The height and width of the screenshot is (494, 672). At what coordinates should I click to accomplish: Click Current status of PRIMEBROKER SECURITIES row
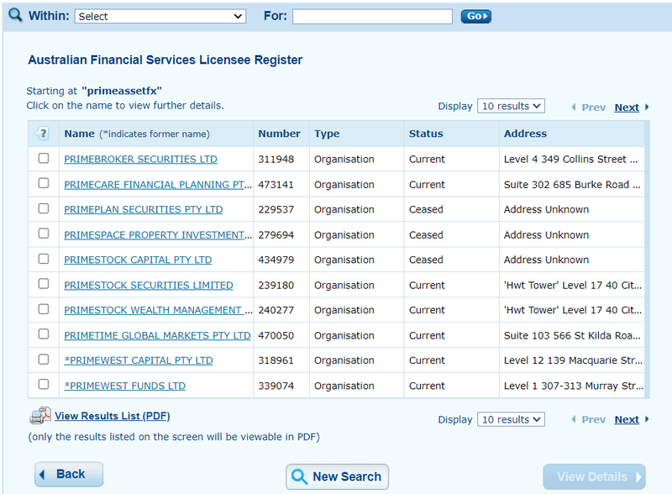coord(427,159)
